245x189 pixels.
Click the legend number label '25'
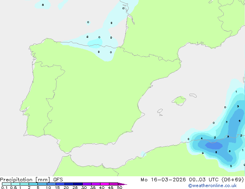(75, 187)
